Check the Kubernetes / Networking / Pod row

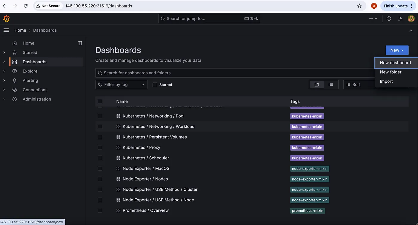pos(100,116)
